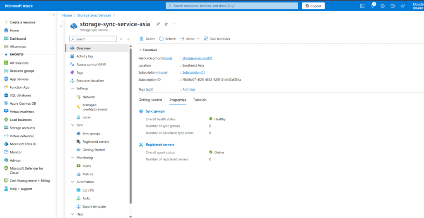Open Registered servers in the Sync menu
Screen dimensions: 424x218
pos(96,141)
